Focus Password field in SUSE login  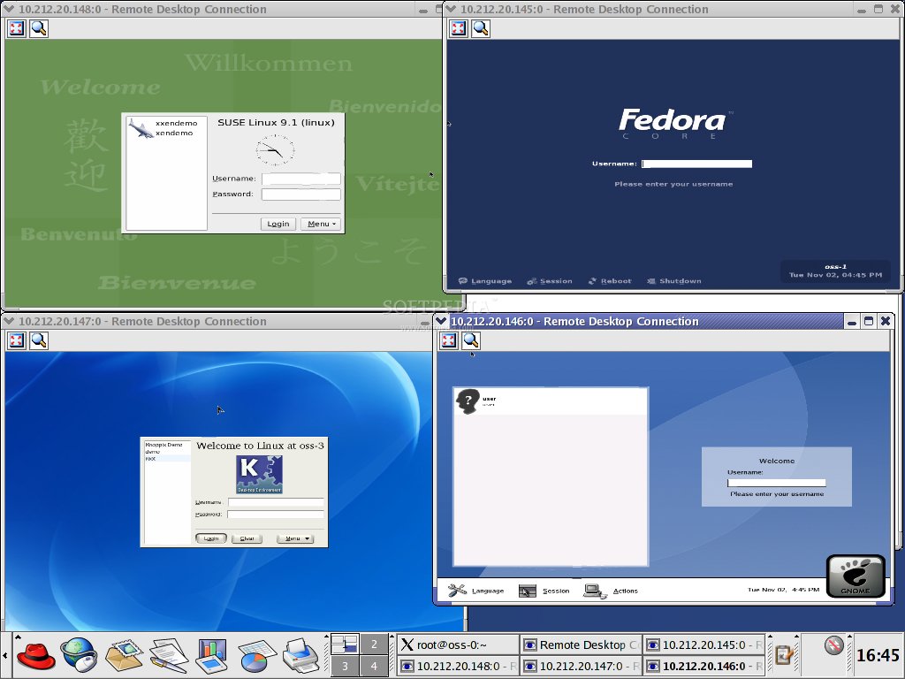click(x=301, y=195)
